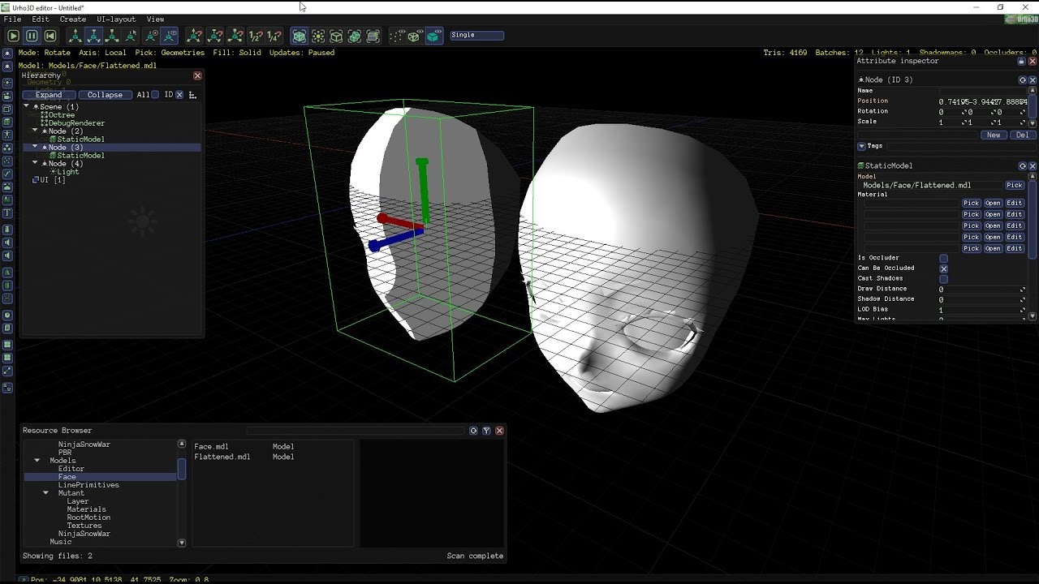This screenshot has width=1039, height=584.
Task: Click Node attributes scrollbar thumb in inspector
Action: [1033, 105]
